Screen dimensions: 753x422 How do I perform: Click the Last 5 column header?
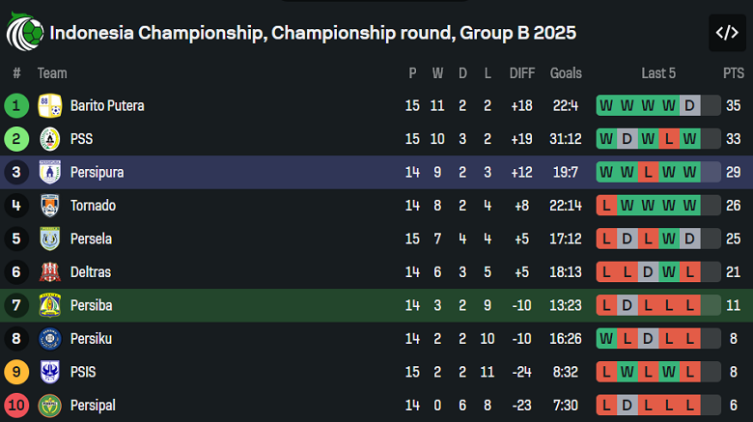(658, 73)
